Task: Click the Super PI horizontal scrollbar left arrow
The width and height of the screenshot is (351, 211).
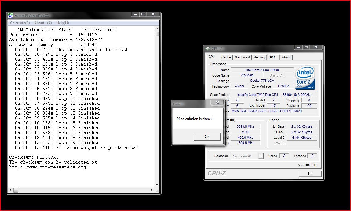Action: click(10, 190)
